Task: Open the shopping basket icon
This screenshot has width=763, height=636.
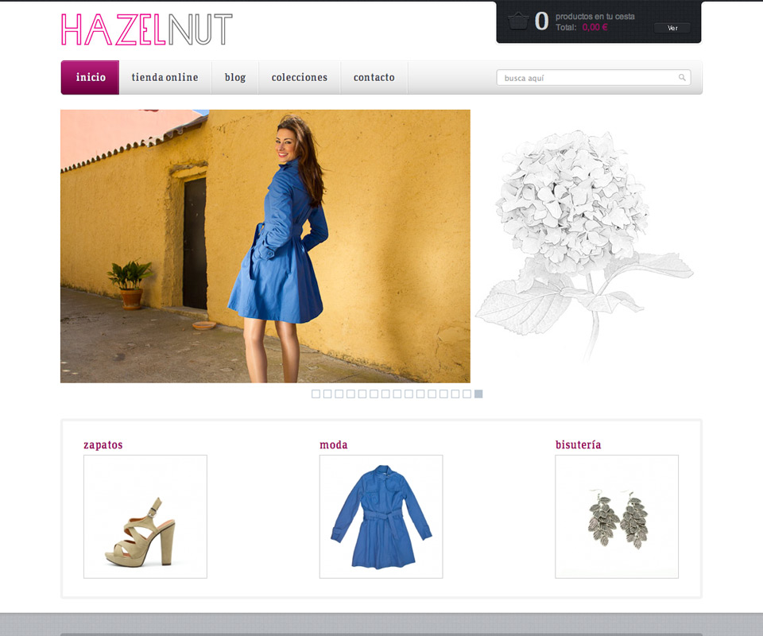Action: pos(518,21)
